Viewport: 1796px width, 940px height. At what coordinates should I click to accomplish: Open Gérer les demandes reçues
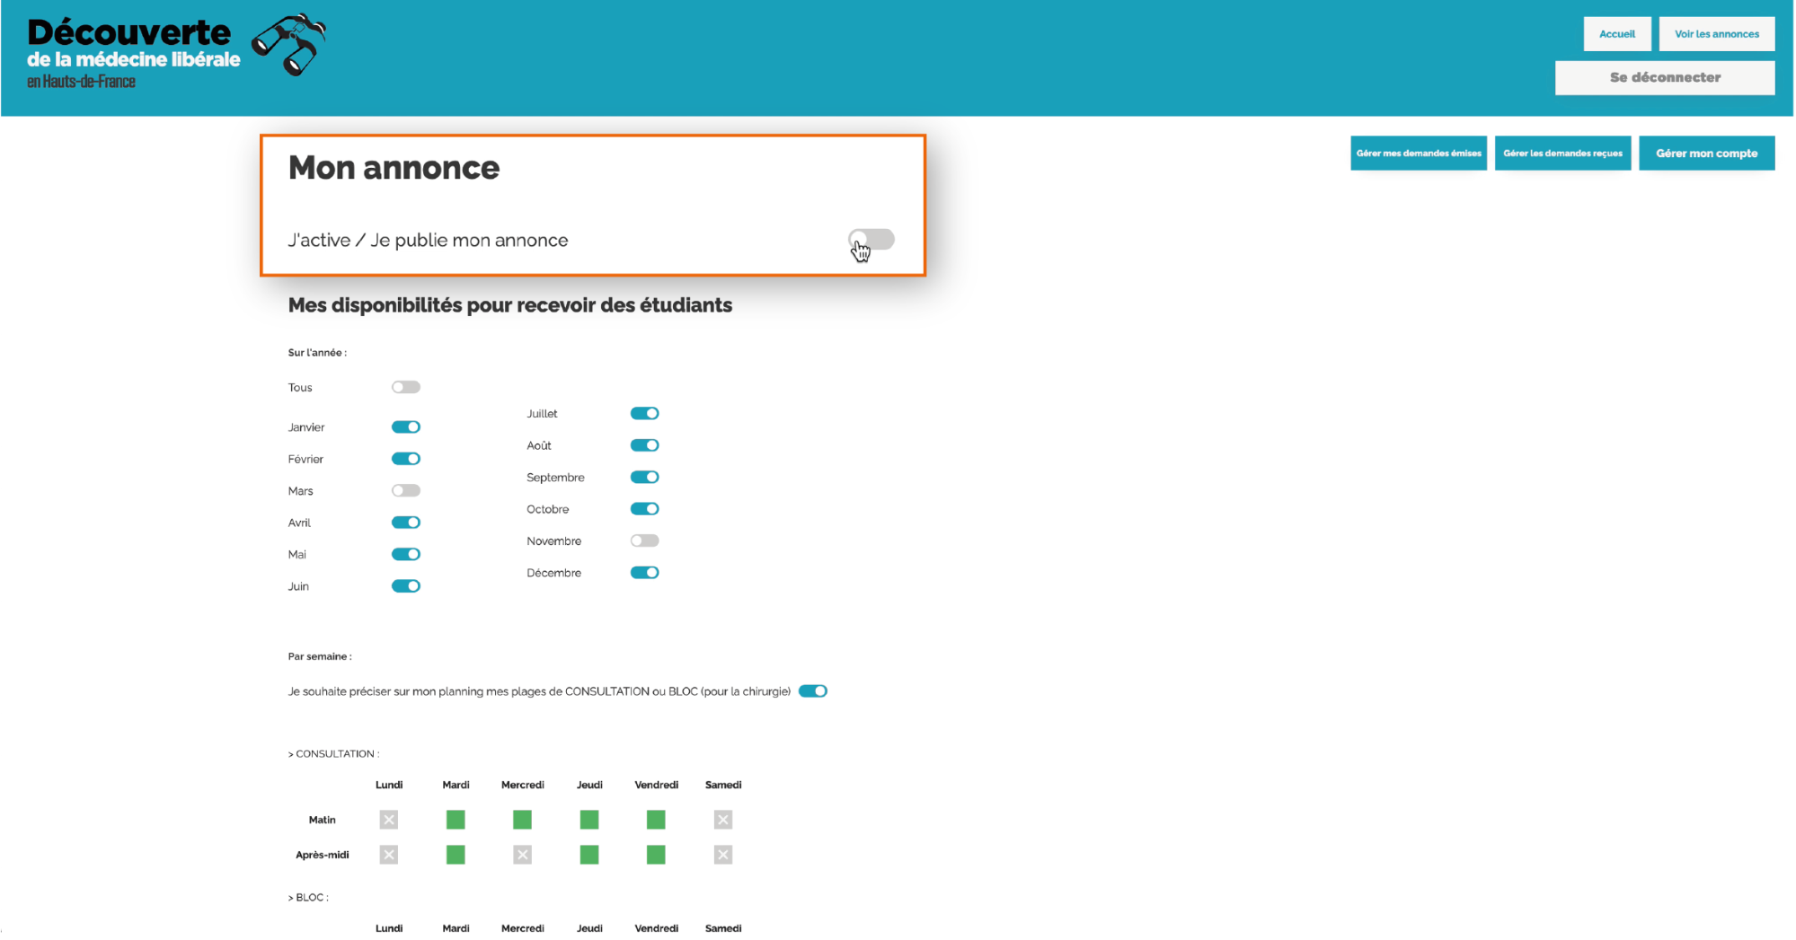tap(1562, 154)
